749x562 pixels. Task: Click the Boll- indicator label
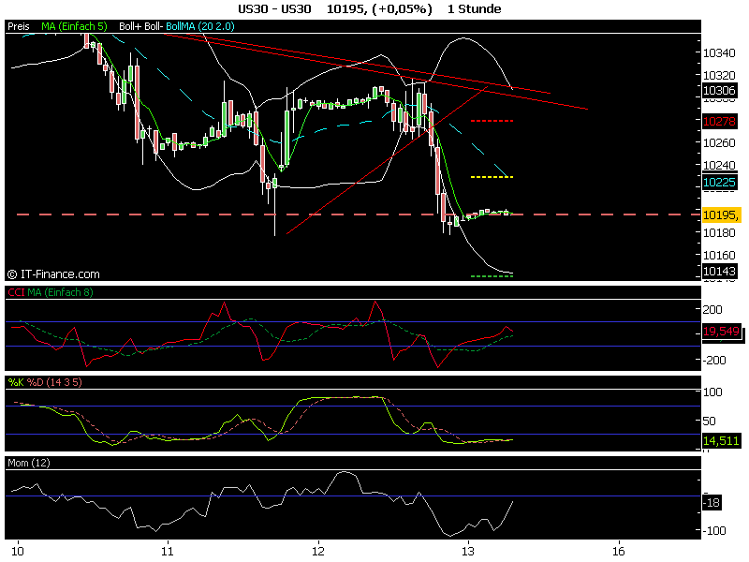tap(154, 26)
